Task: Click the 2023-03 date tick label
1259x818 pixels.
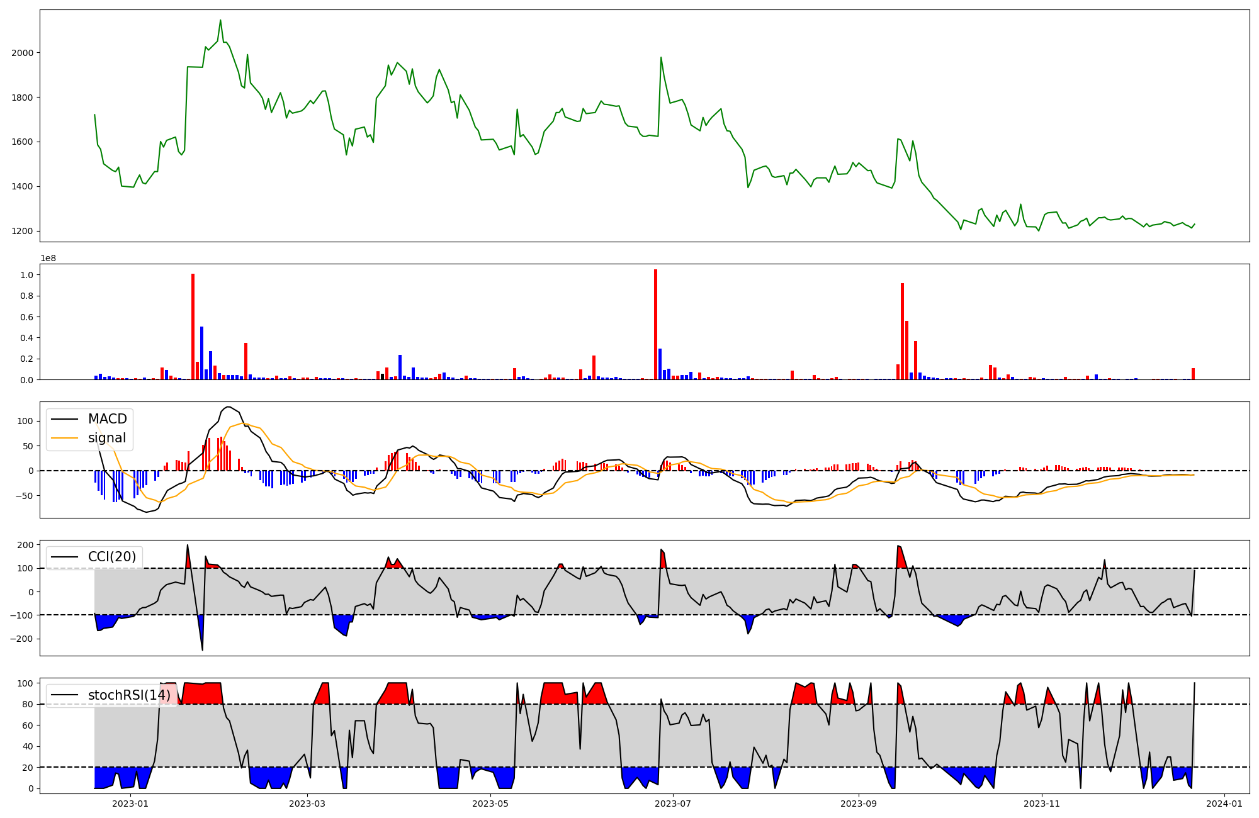Action: click(307, 804)
